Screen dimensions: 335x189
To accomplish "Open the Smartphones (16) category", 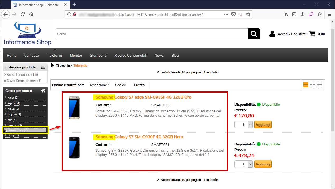I will click(22, 75).
